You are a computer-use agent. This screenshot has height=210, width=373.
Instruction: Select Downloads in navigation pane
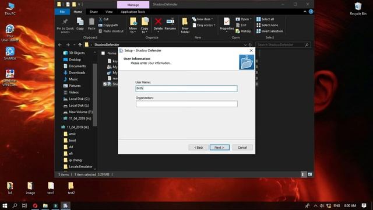pos(74,72)
